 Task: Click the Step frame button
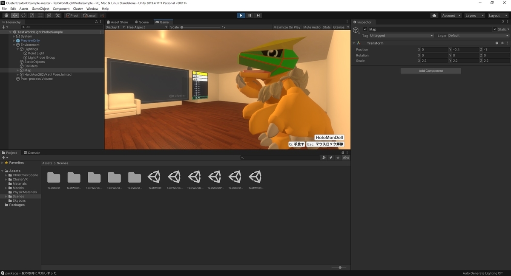click(x=258, y=15)
